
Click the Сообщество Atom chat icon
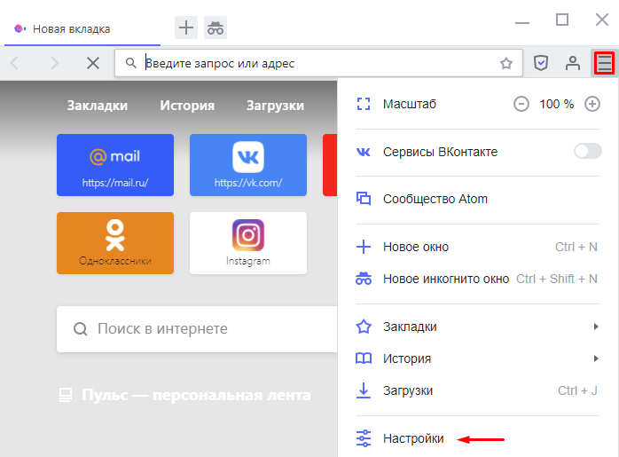click(364, 199)
